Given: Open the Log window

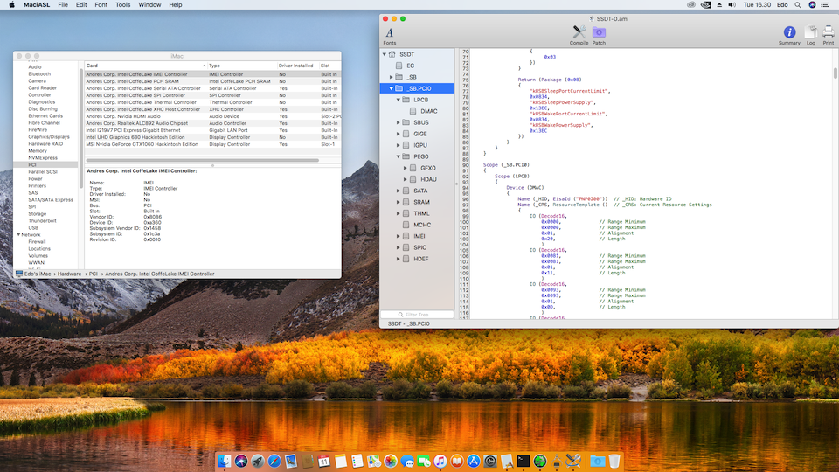Looking at the screenshot, I should click(810, 34).
